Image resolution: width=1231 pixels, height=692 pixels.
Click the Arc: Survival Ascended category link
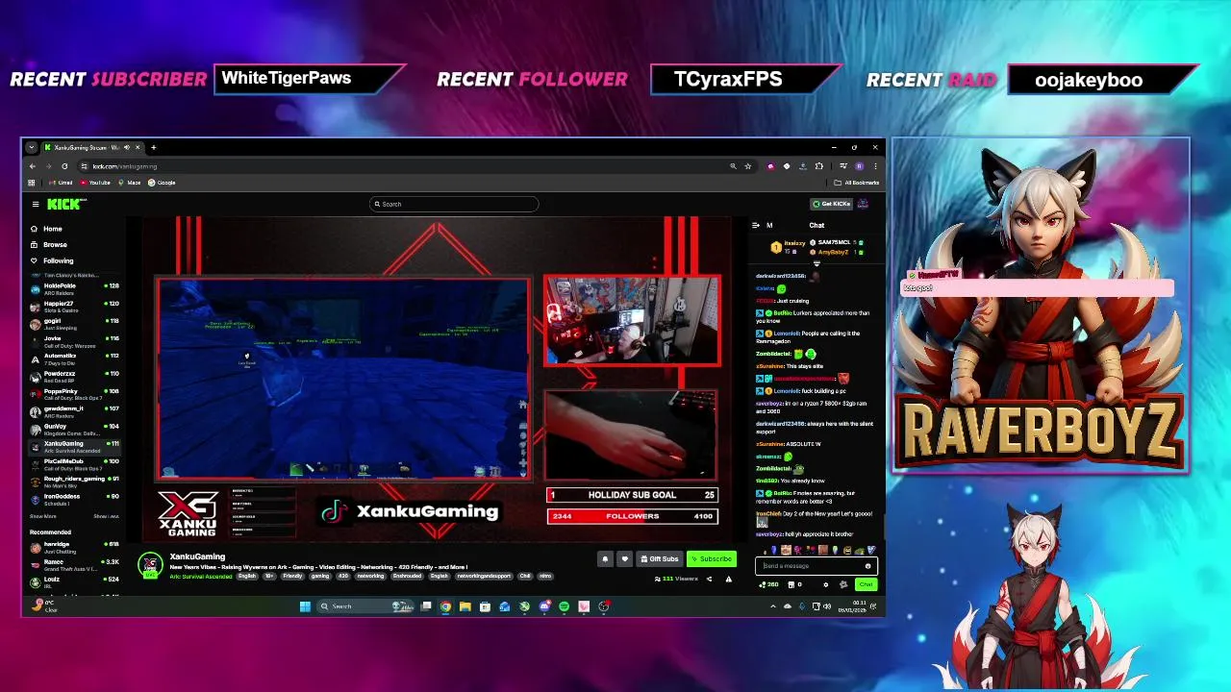[x=201, y=577]
